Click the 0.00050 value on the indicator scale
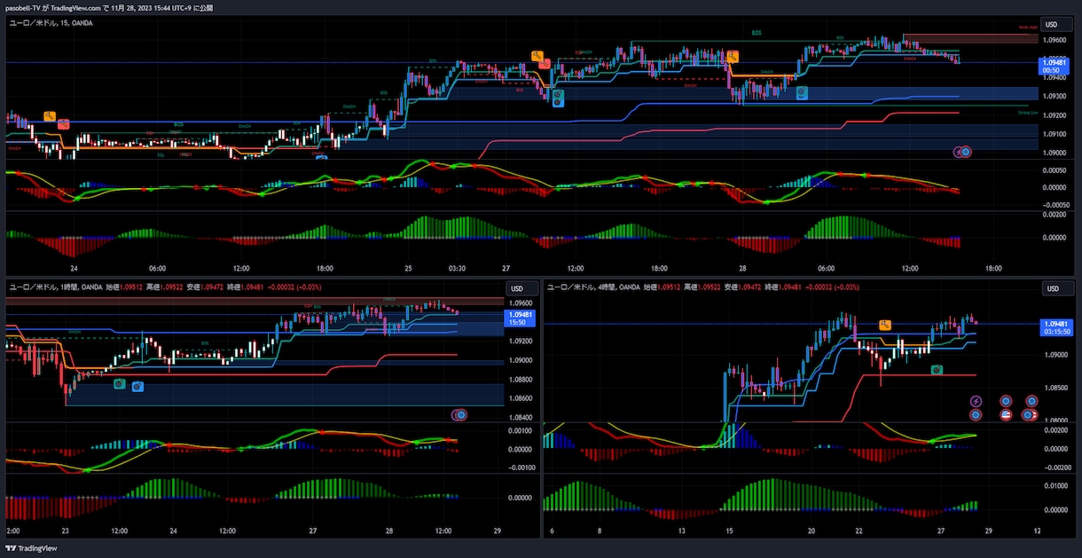This screenshot has height=558, width=1082. [1054, 169]
